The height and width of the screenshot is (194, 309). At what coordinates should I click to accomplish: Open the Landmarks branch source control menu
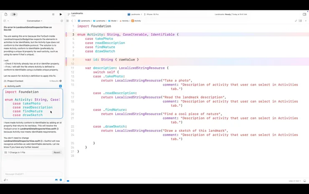tap(75, 14)
